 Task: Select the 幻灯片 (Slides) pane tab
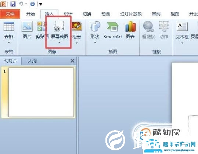click(x=11, y=61)
